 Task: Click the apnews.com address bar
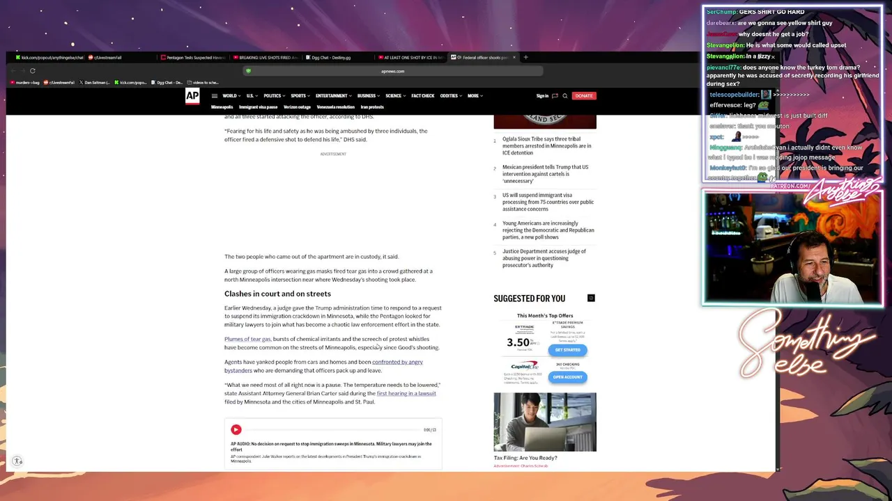(x=392, y=71)
